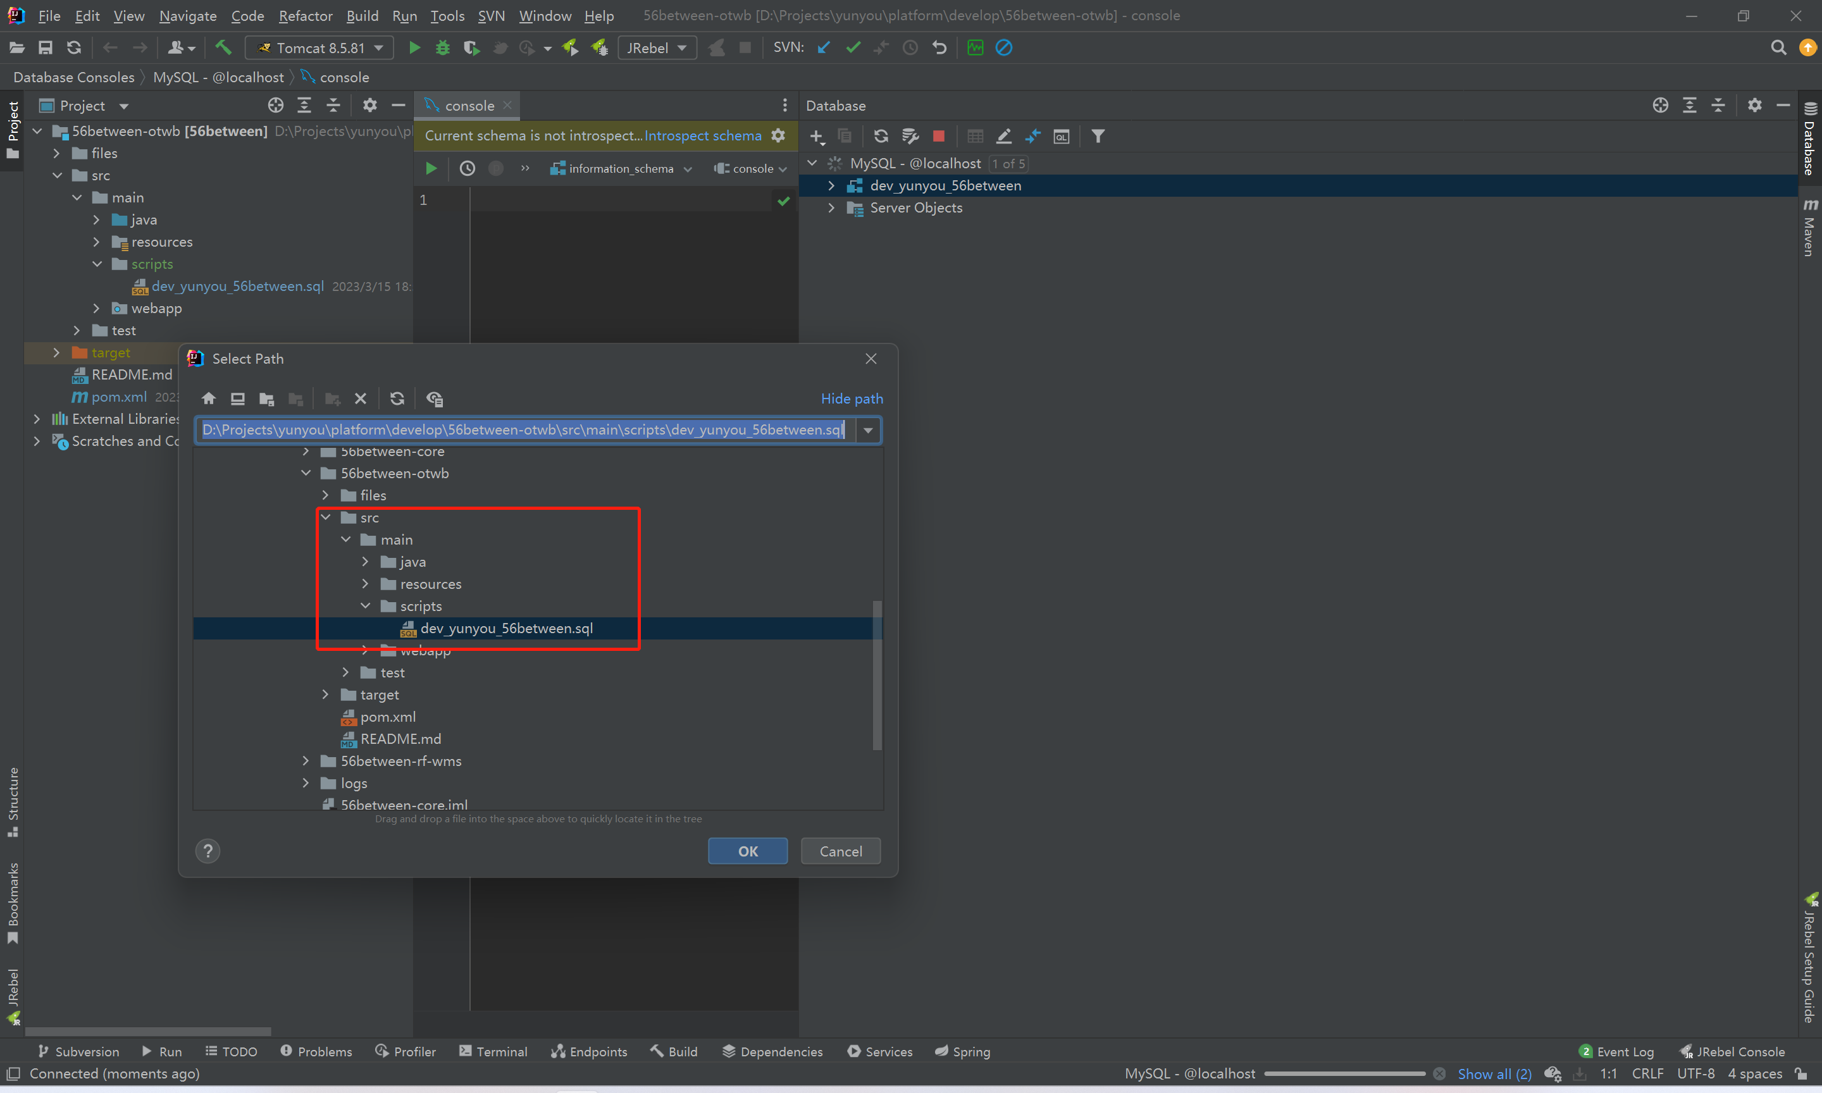This screenshot has width=1822, height=1093.
Task: Open the Maven tool window stripe
Action: point(1810,228)
